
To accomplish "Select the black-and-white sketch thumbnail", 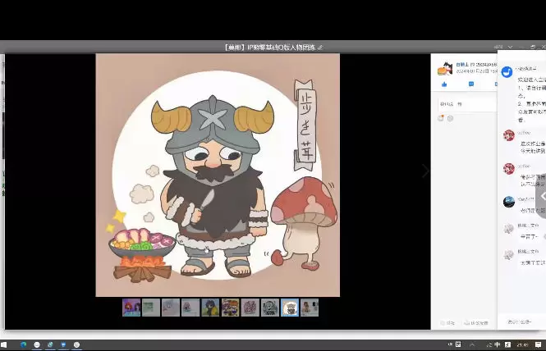I will tap(270, 308).
